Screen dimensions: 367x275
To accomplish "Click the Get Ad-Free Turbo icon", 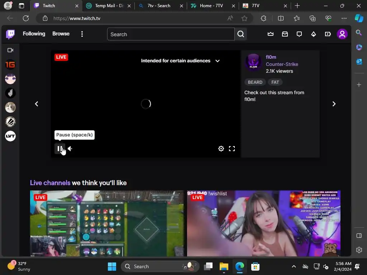I will click(x=328, y=34).
